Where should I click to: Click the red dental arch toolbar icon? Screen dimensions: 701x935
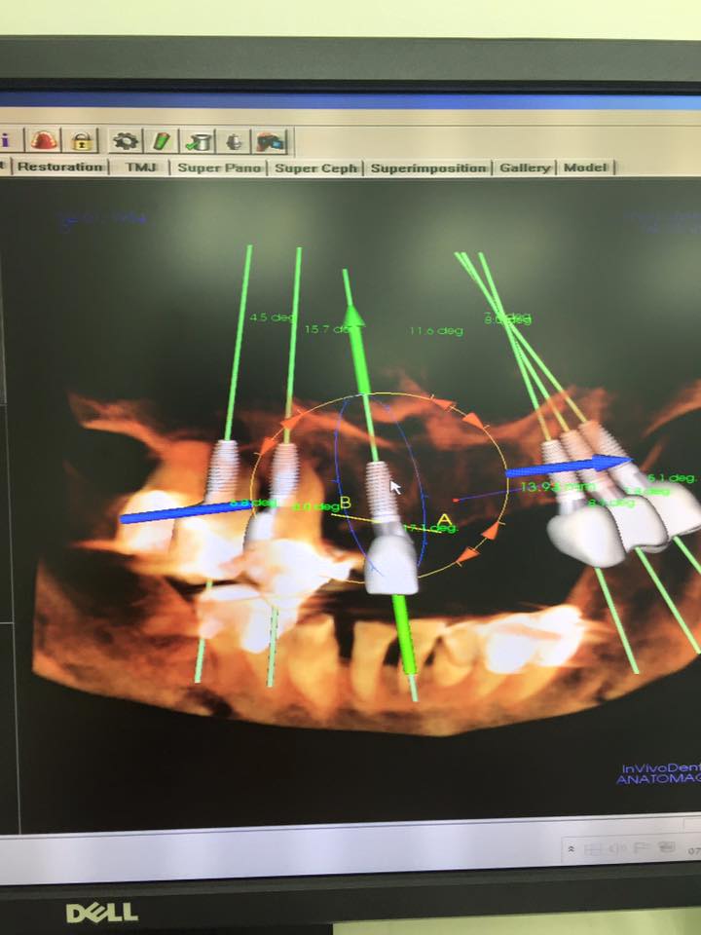(46, 140)
